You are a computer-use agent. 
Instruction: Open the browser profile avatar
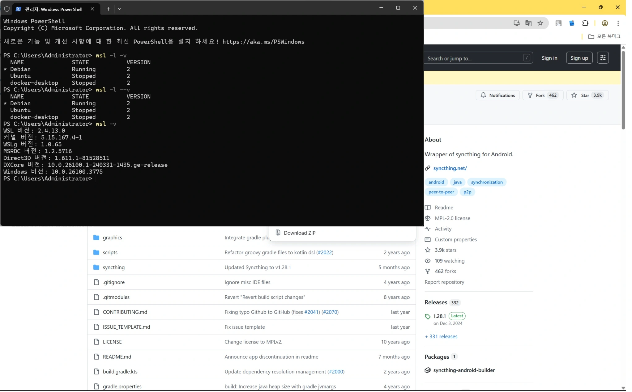pyautogui.click(x=605, y=23)
